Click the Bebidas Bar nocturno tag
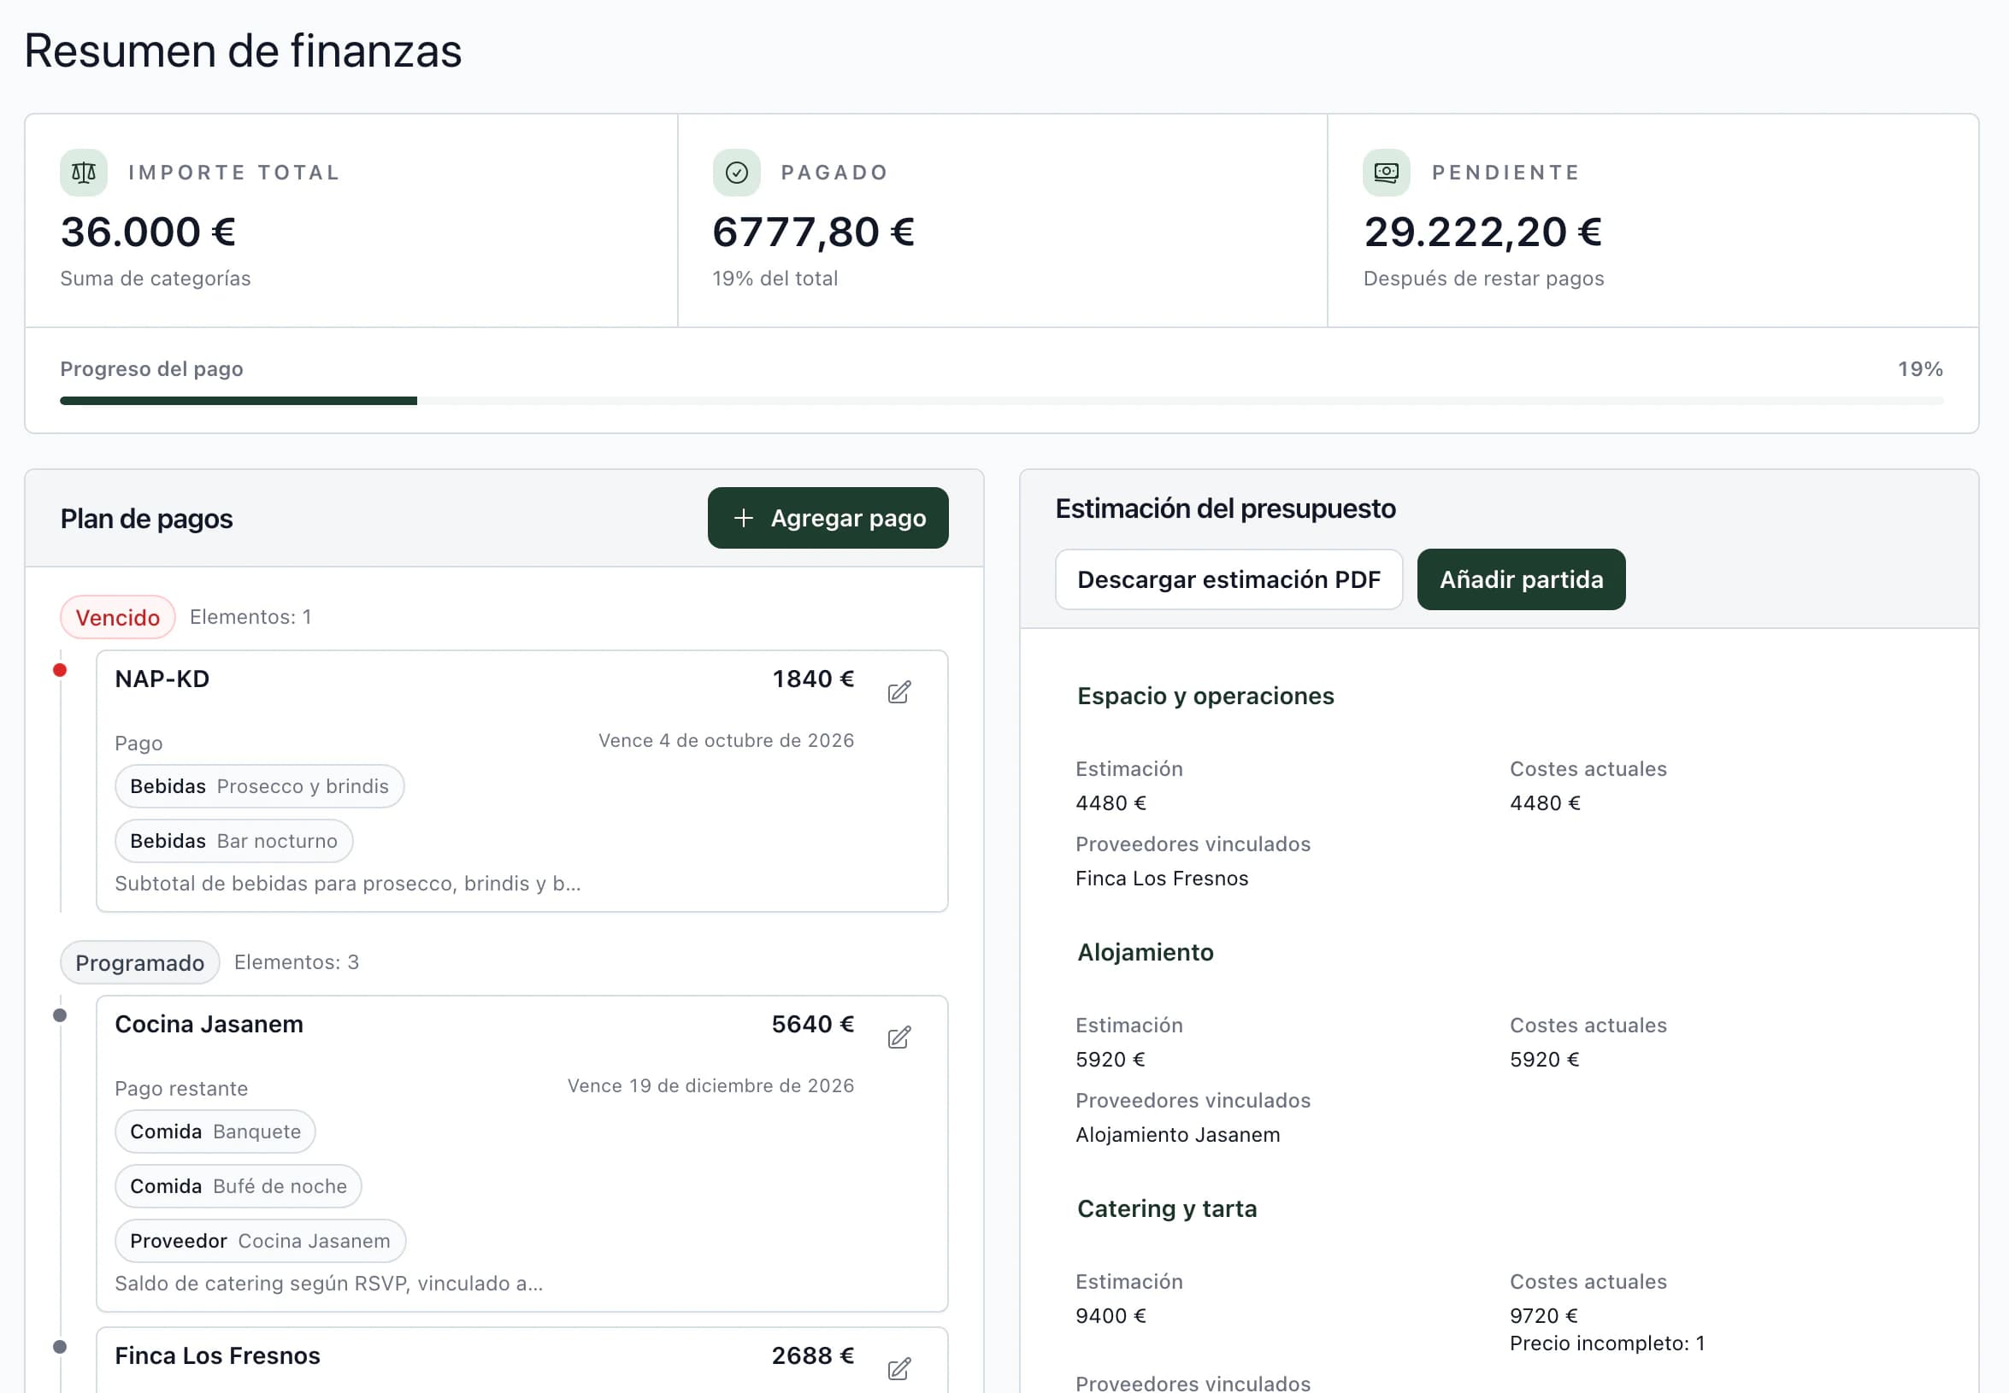The image size is (2009, 1393). click(234, 841)
